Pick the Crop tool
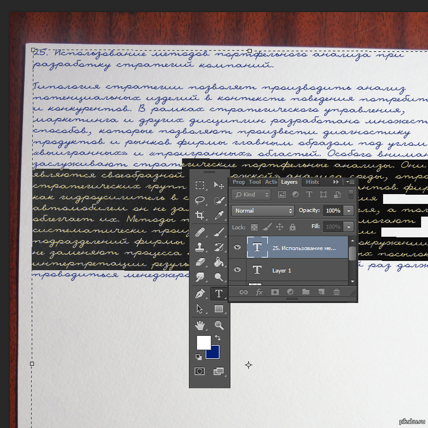This screenshot has width=428, height=428. [x=200, y=215]
